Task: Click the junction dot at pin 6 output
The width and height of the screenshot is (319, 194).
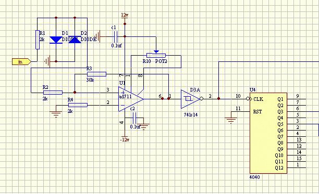Action: tap(162, 99)
